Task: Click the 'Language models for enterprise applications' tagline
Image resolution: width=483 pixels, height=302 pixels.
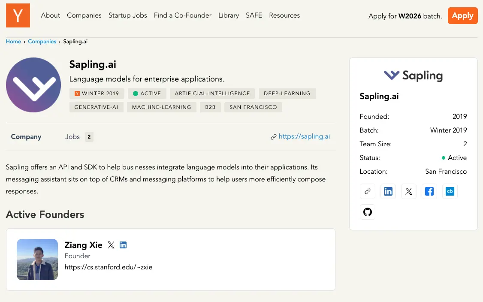Action: click(x=147, y=79)
